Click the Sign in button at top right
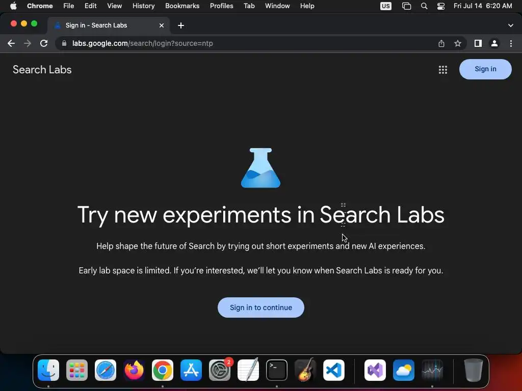This screenshot has width=522, height=391. tap(485, 69)
